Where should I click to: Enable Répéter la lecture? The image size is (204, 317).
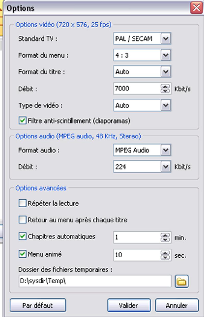tap(23, 203)
